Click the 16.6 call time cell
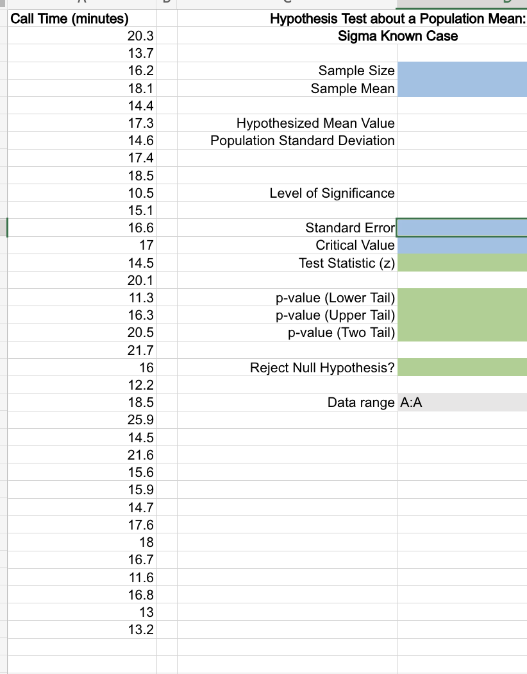Viewport: 527px width, 674px height. point(82,228)
